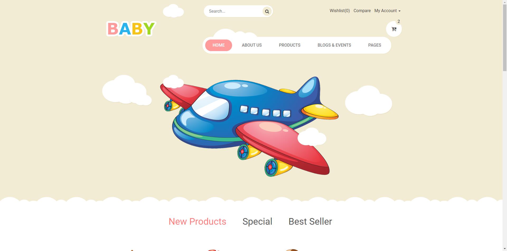Open the PRODUCTS menu
Image resolution: width=507 pixels, height=251 pixels.
[x=290, y=45]
